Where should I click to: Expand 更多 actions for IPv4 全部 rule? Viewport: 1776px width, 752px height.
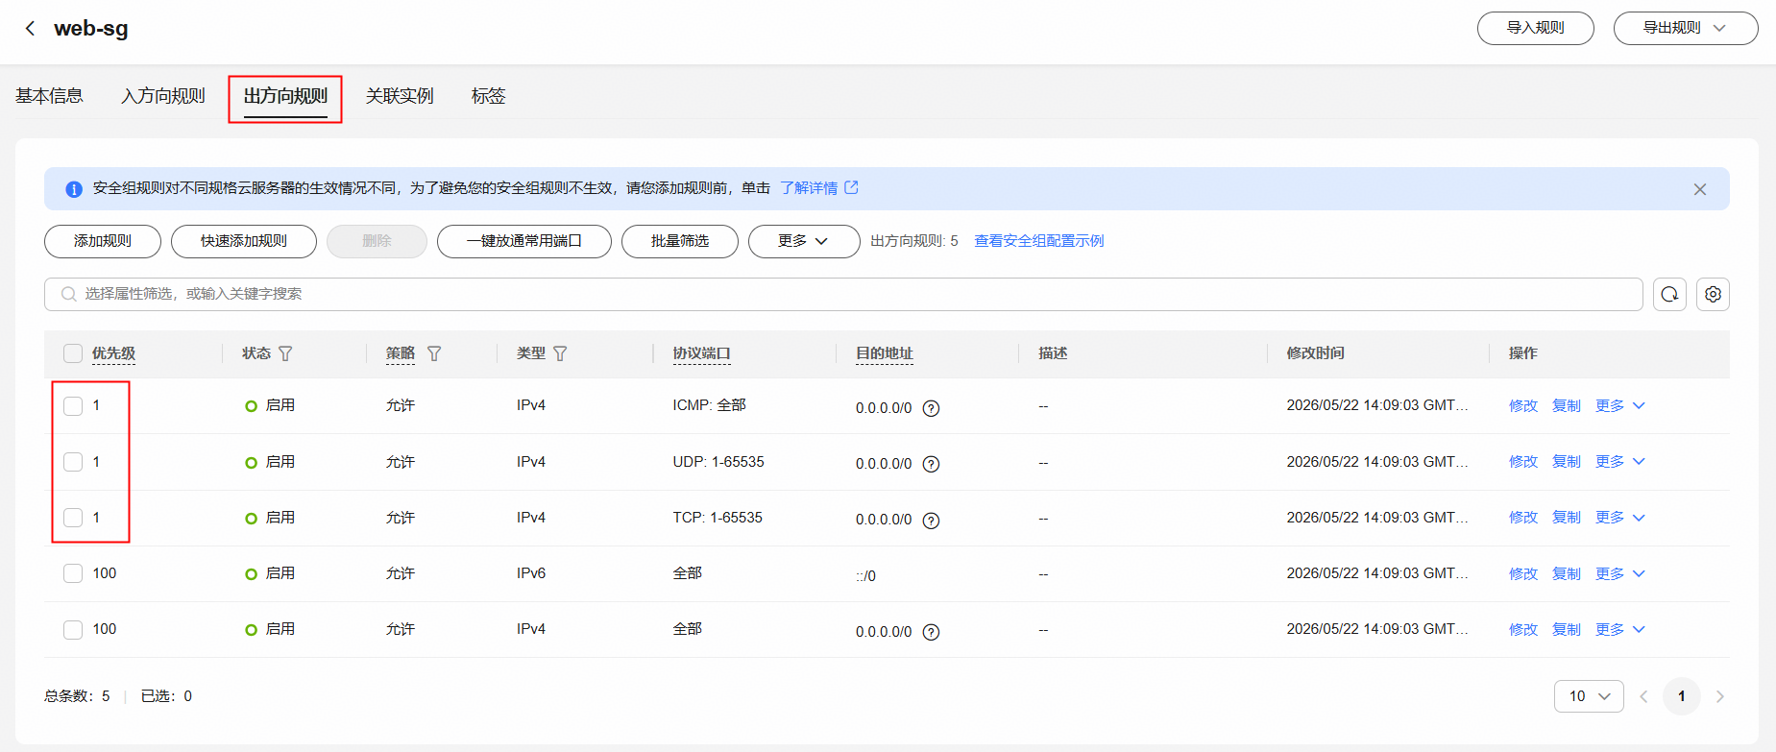(x=1620, y=629)
